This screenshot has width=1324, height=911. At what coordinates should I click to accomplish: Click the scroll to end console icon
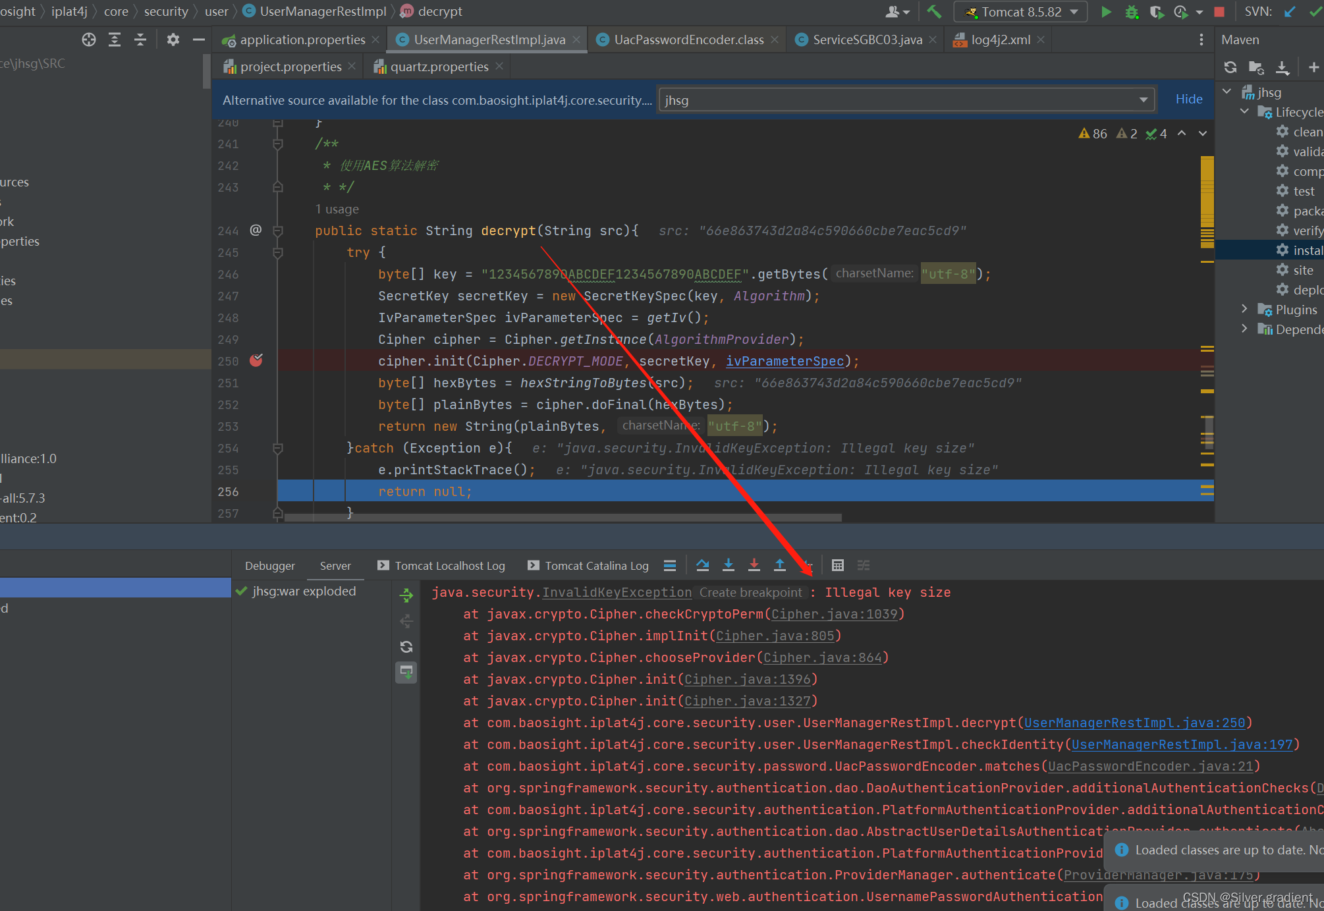406,673
